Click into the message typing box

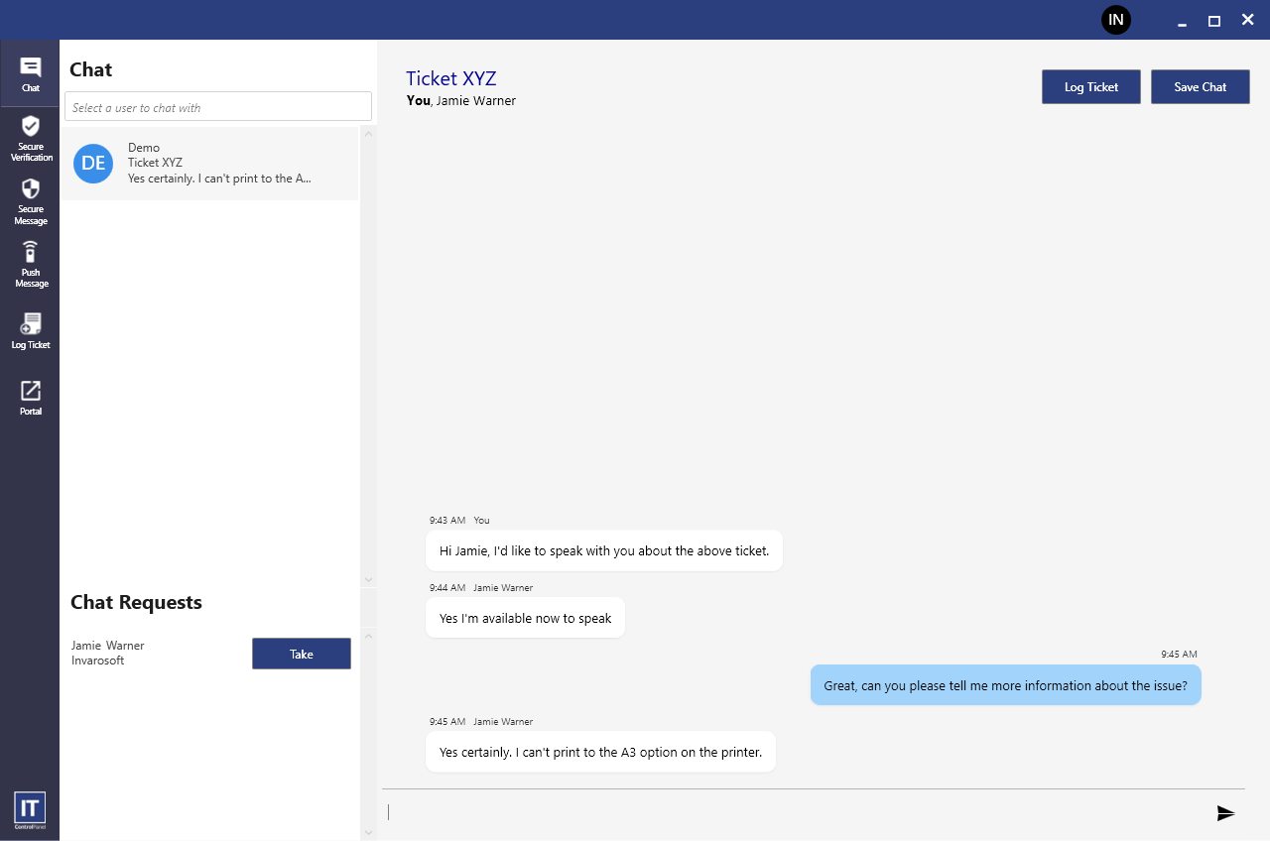[794, 813]
